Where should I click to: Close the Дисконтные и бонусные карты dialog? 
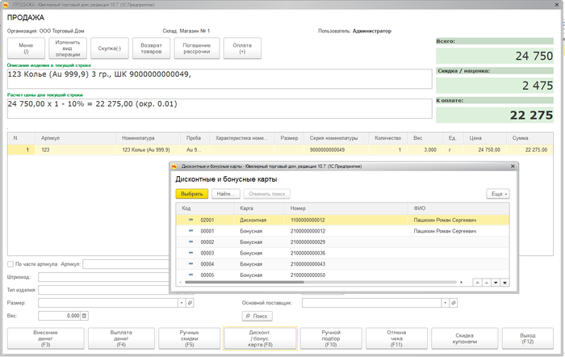coord(511,166)
